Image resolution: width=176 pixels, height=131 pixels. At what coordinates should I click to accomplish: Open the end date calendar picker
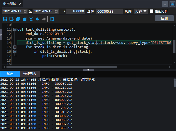pyautogui.click(x=56, y=11)
